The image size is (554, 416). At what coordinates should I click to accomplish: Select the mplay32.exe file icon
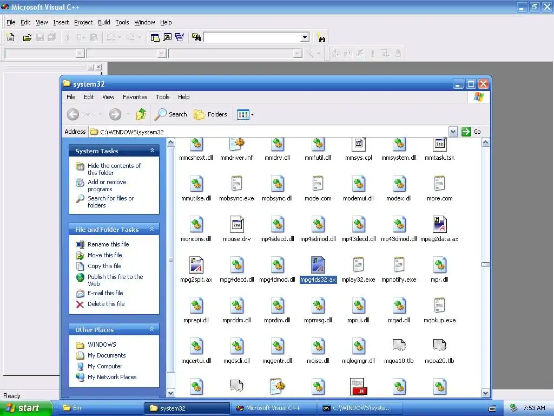[x=358, y=265]
